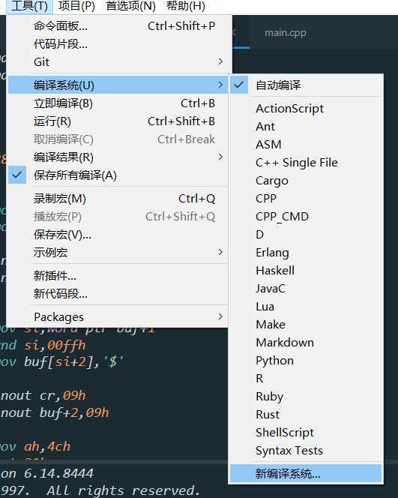
Task: Select Markdown build system
Action: [x=306, y=343]
